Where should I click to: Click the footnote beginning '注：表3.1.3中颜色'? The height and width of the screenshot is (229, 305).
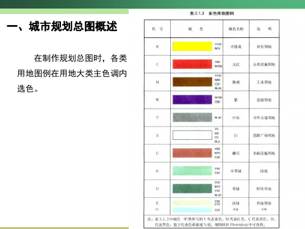pos(211,222)
